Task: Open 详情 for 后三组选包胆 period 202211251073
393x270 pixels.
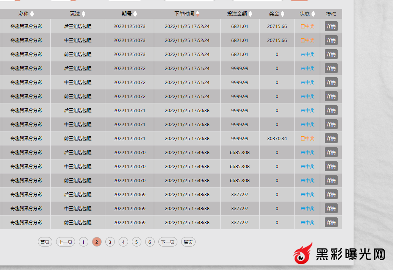Action: (x=331, y=27)
